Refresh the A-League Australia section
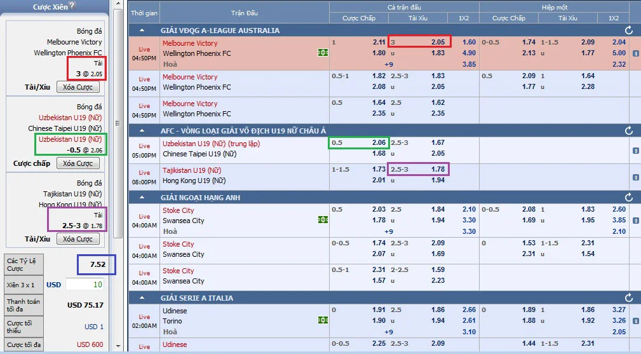This screenshot has width=641, height=354. 629,31
